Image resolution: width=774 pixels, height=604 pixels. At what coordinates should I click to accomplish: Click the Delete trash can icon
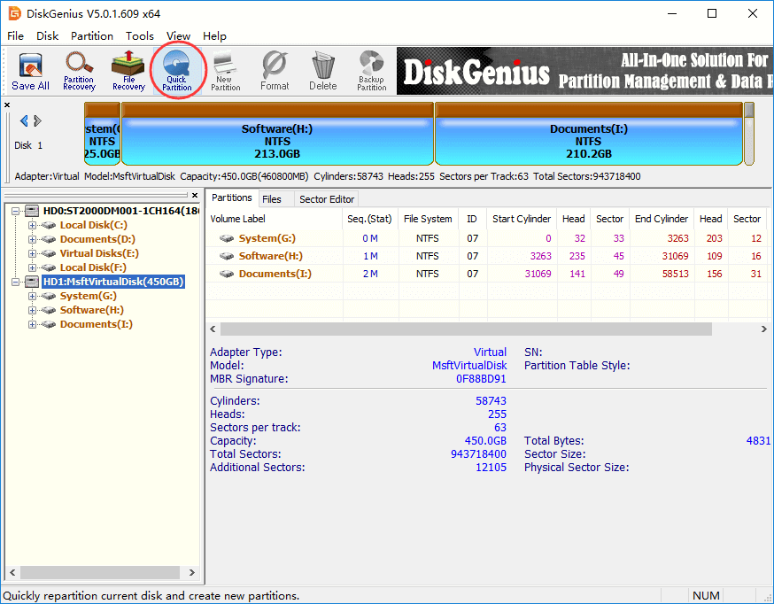pos(323,71)
